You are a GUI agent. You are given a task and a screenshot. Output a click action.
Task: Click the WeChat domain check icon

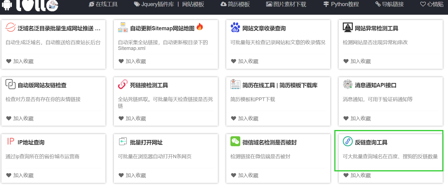[x=235, y=142]
